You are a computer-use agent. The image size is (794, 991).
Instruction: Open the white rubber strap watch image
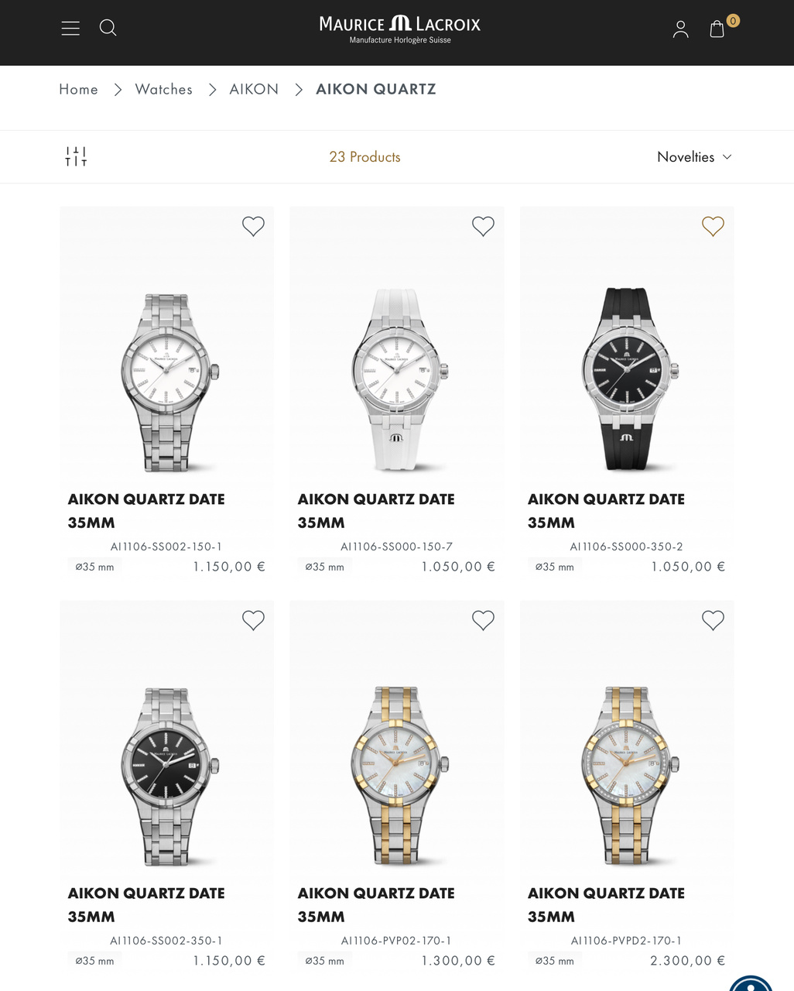pos(397,379)
